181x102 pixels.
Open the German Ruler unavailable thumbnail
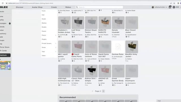click(118, 47)
